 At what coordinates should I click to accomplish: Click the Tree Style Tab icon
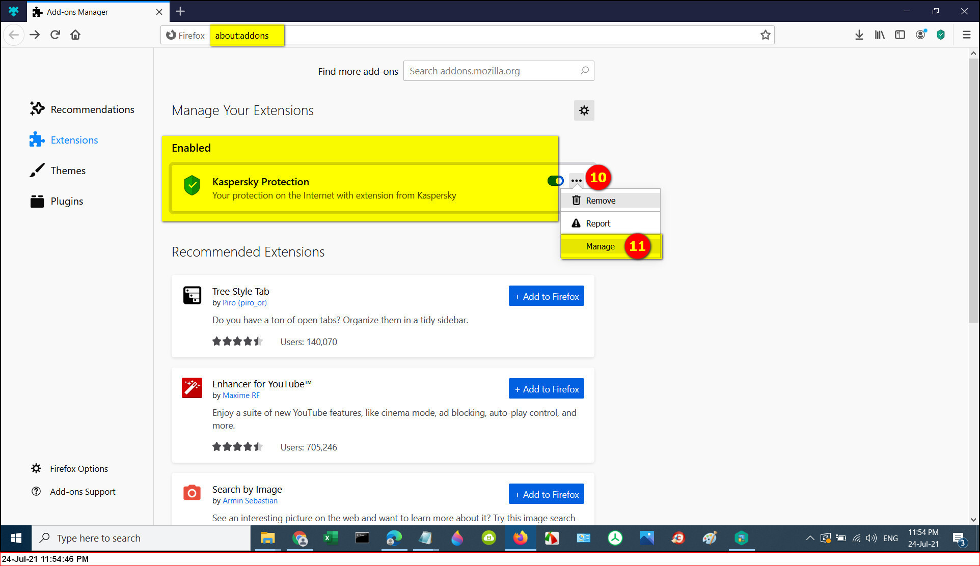(192, 295)
